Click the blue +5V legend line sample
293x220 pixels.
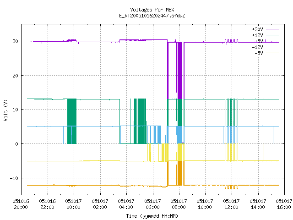pyautogui.click(x=272, y=41)
